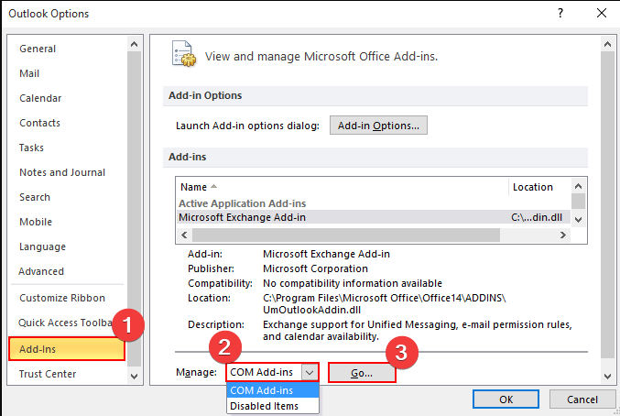This screenshot has width=620, height=416.
Task: Click the add-ins list horizontal scrollbar thumb
Action: tap(346, 235)
